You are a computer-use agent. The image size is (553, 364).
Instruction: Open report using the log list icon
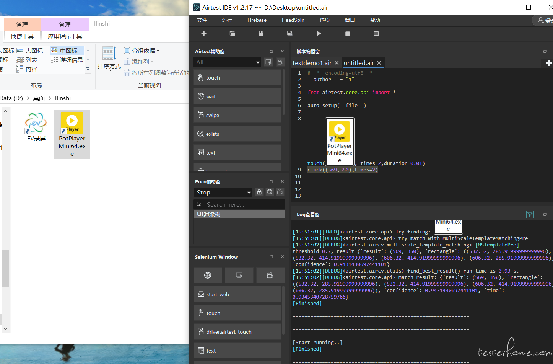pyautogui.click(x=376, y=34)
